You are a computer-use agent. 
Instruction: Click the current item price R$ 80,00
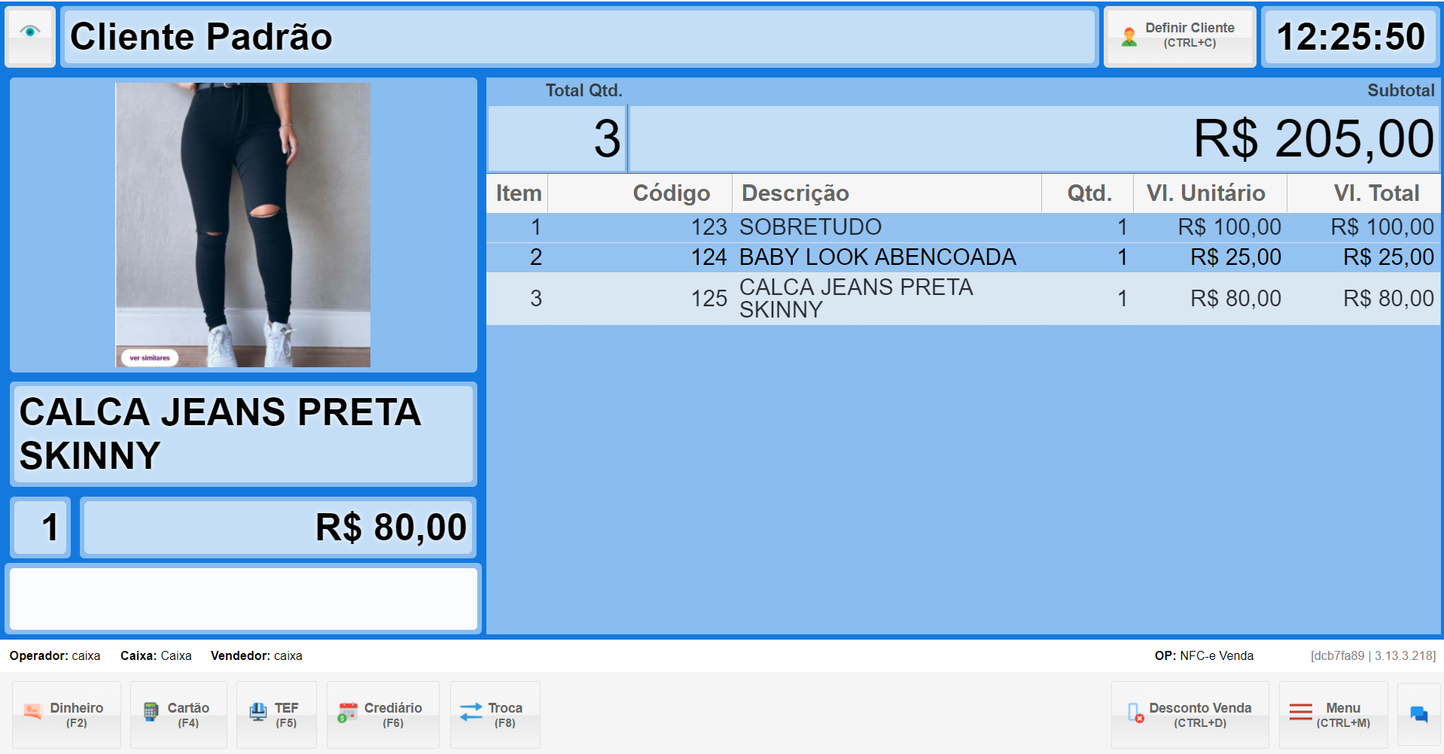pos(278,527)
